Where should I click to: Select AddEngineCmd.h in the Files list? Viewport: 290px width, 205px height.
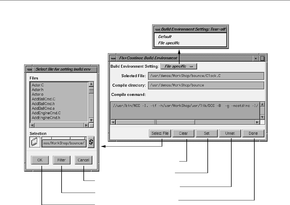pos(46,118)
